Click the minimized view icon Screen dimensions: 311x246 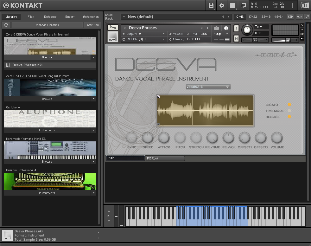pyautogui.click(x=243, y=5)
